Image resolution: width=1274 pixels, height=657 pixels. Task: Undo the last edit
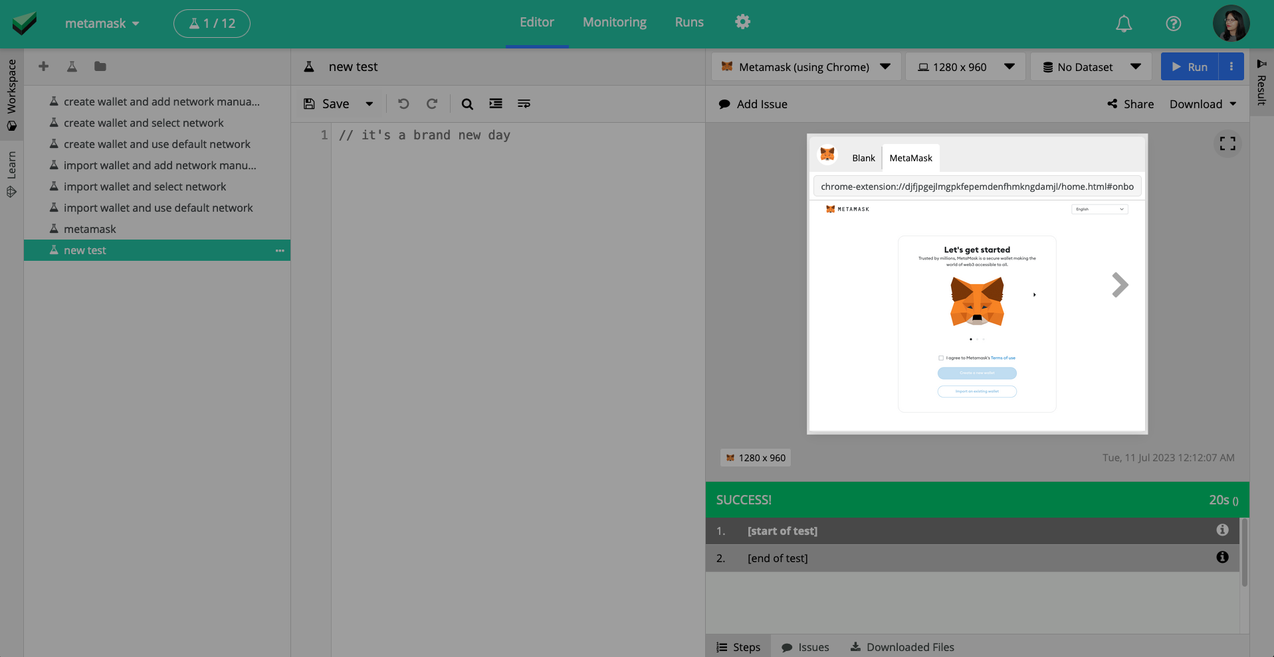[403, 104]
